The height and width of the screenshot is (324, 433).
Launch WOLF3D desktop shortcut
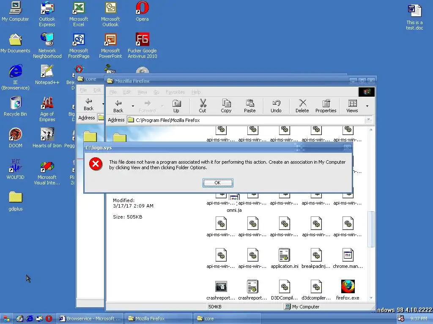coord(15,170)
